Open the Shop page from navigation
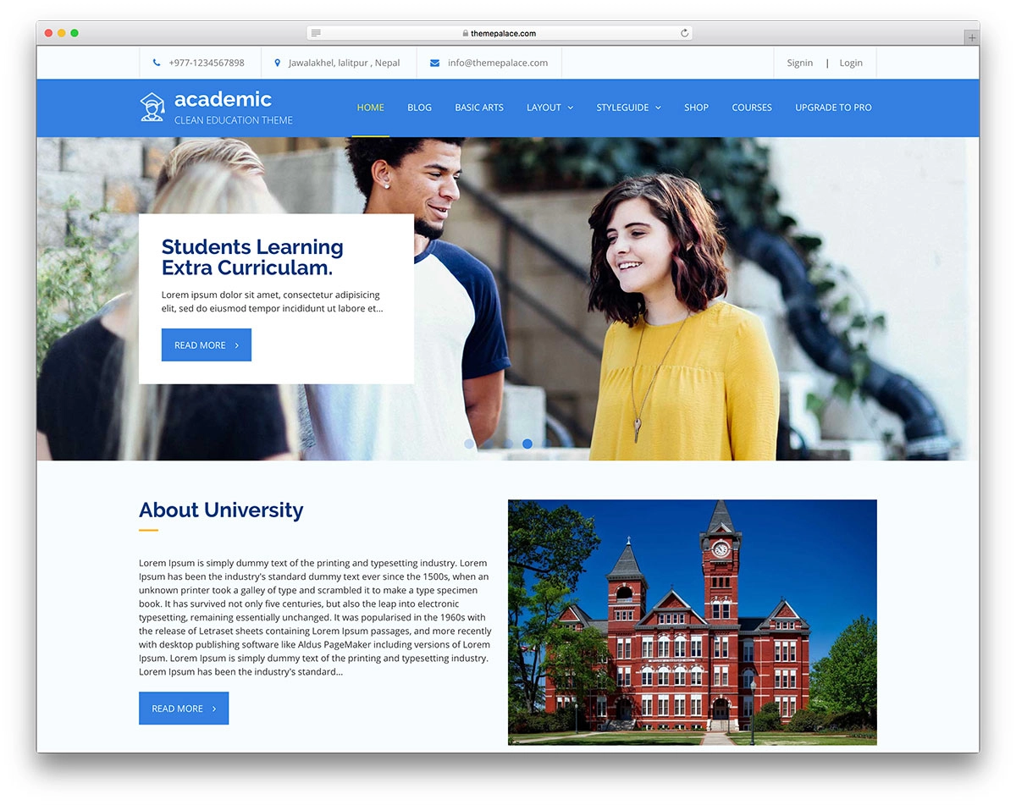This screenshot has height=805, width=1016. 696,108
